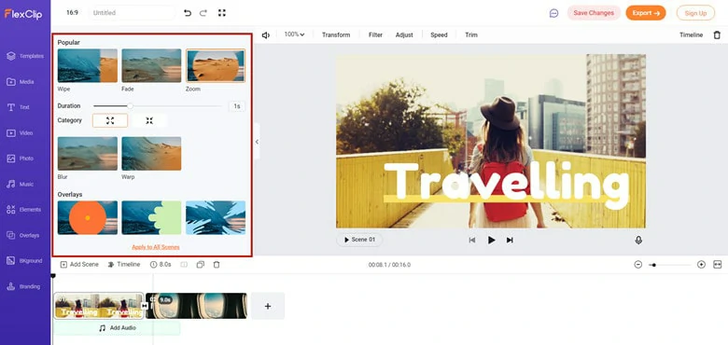This screenshot has height=345, width=728.
Task: Zoom out the timeline with minus icon
Action: pos(637,265)
